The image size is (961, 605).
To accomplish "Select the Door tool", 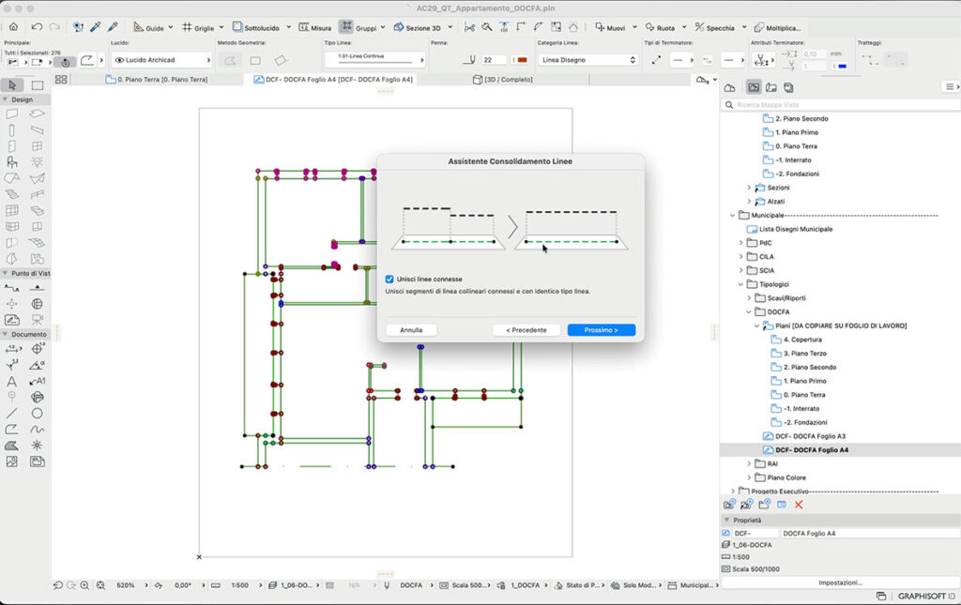I will 11,146.
